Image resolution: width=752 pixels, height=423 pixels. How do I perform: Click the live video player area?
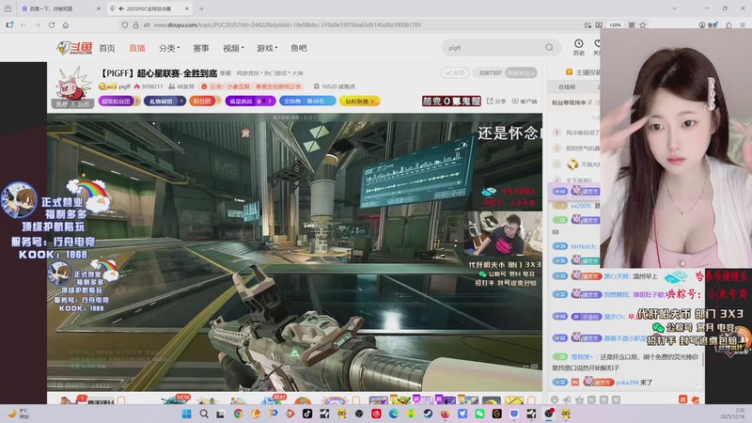point(294,252)
